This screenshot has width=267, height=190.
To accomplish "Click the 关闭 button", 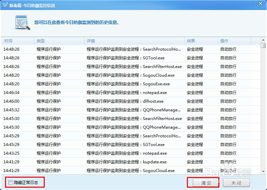I will pos(236,183).
